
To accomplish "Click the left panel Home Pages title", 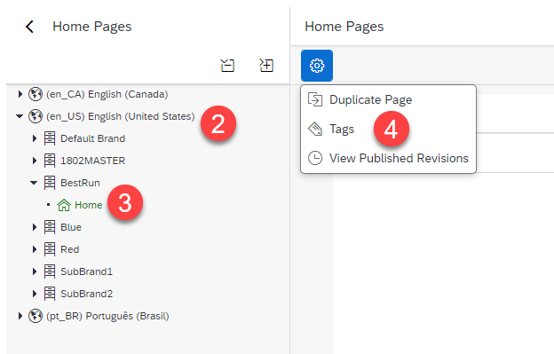I will (91, 27).
